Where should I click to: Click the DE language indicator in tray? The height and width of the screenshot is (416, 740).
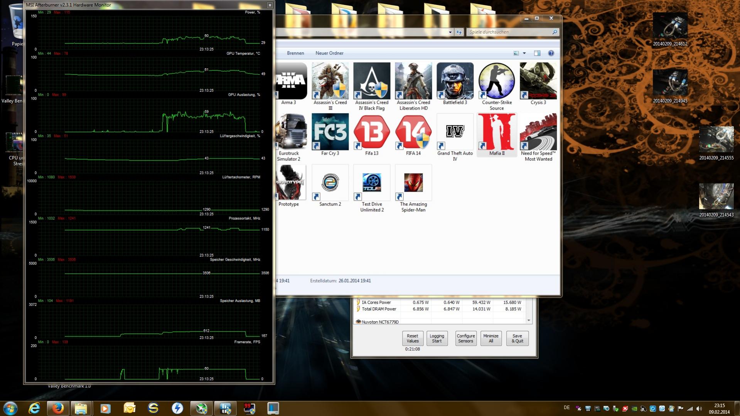click(x=566, y=408)
